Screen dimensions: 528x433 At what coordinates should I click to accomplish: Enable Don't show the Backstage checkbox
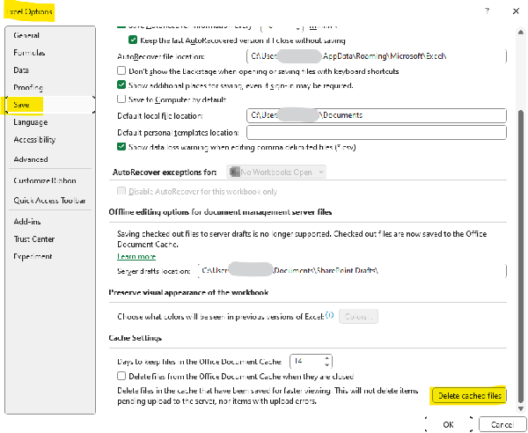coord(121,70)
